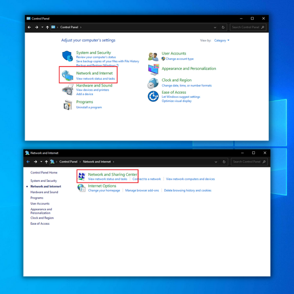Click Delete browsing history and cookies
This screenshot has width=294, height=294.
(x=188, y=190)
